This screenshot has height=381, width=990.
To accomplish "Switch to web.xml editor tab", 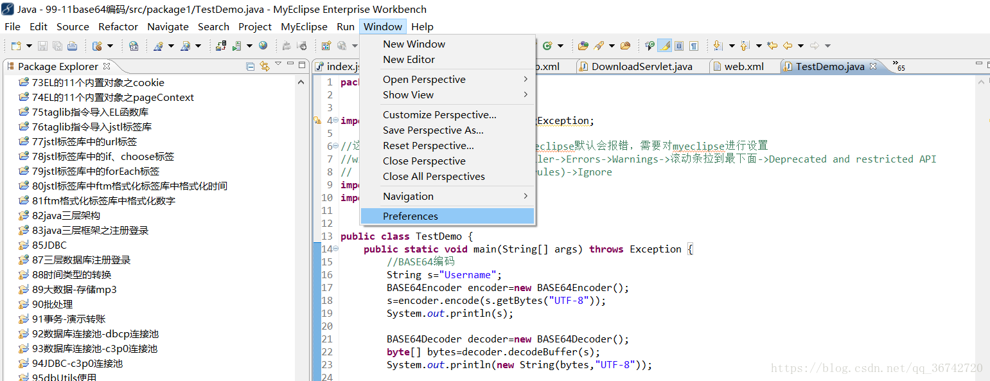I will 744,66.
